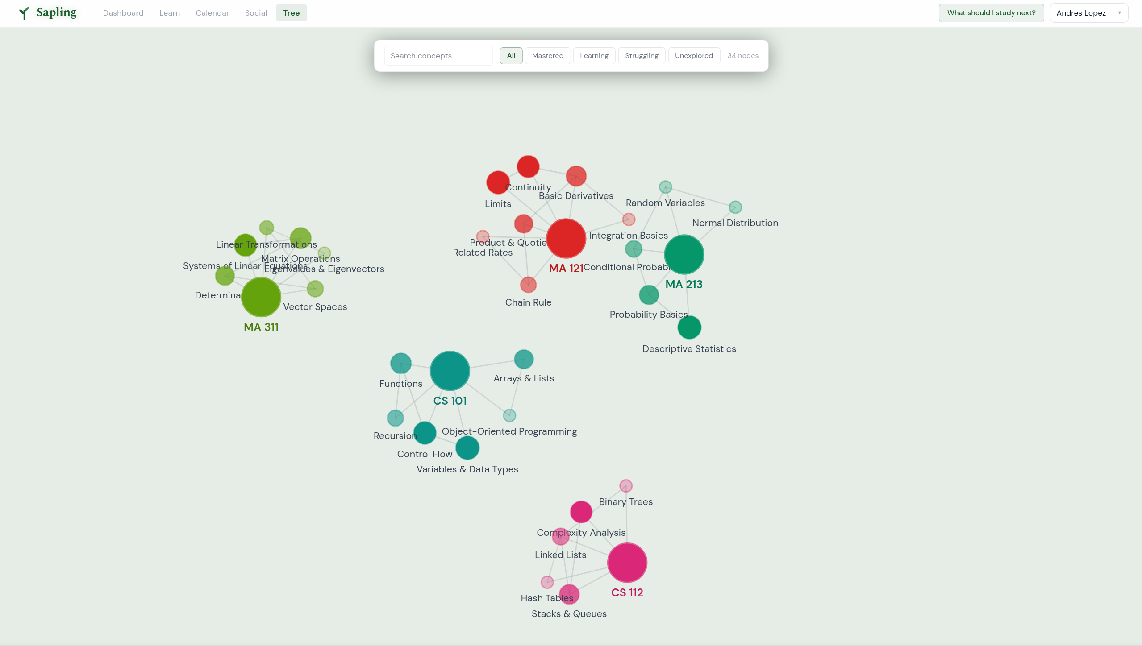Select the Binary Trees concept node
The height and width of the screenshot is (646, 1142).
click(626, 485)
